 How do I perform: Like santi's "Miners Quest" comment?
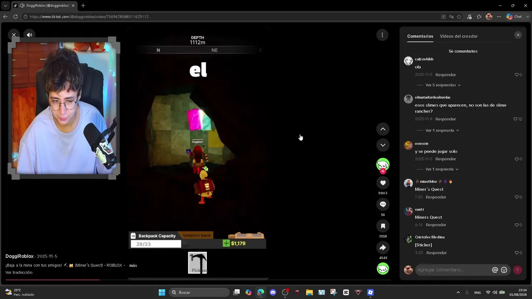pos(517,225)
